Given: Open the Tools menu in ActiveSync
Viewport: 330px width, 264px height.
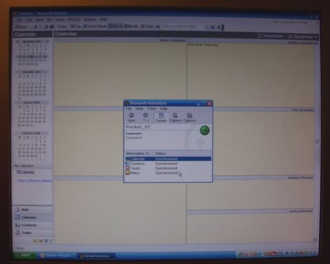Looking at the screenshot, I should pos(151,109).
